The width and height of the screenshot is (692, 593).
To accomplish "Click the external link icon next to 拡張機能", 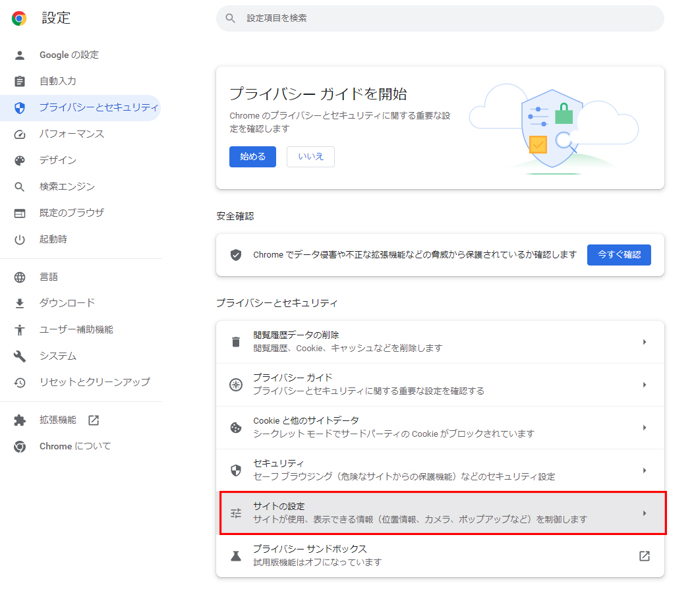I will tap(94, 420).
